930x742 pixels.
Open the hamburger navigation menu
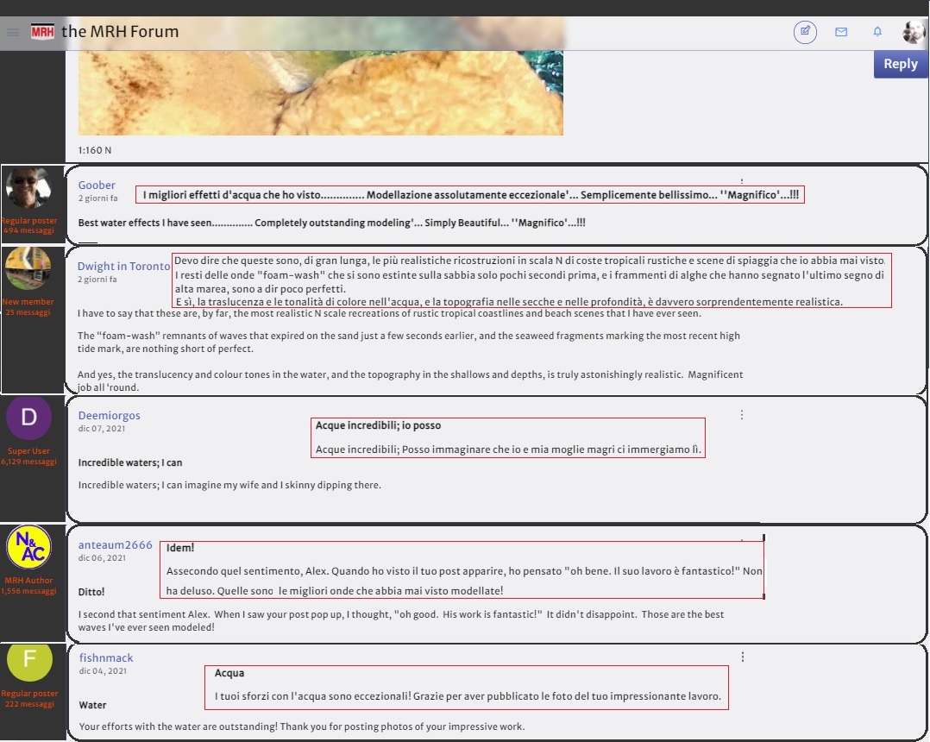[x=12, y=31]
